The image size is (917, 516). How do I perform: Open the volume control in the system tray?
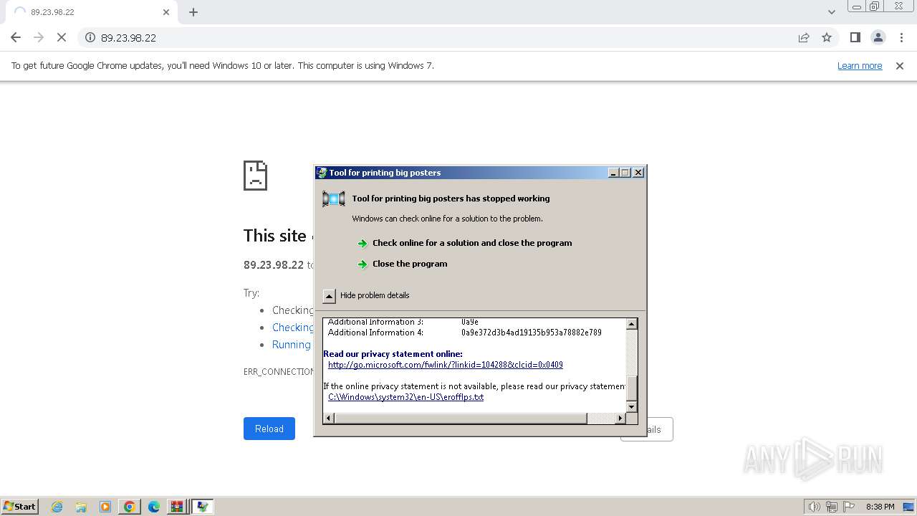[814, 507]
